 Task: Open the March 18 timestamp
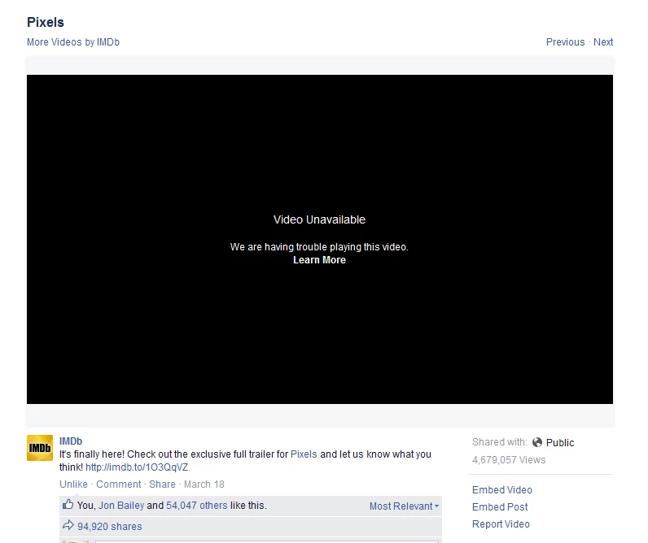(x=204, y=484)
